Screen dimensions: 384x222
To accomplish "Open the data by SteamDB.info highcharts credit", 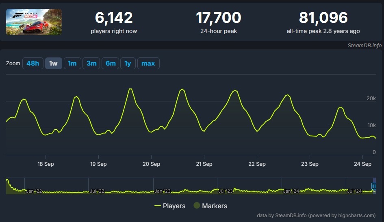I will [x=316, y=215].
